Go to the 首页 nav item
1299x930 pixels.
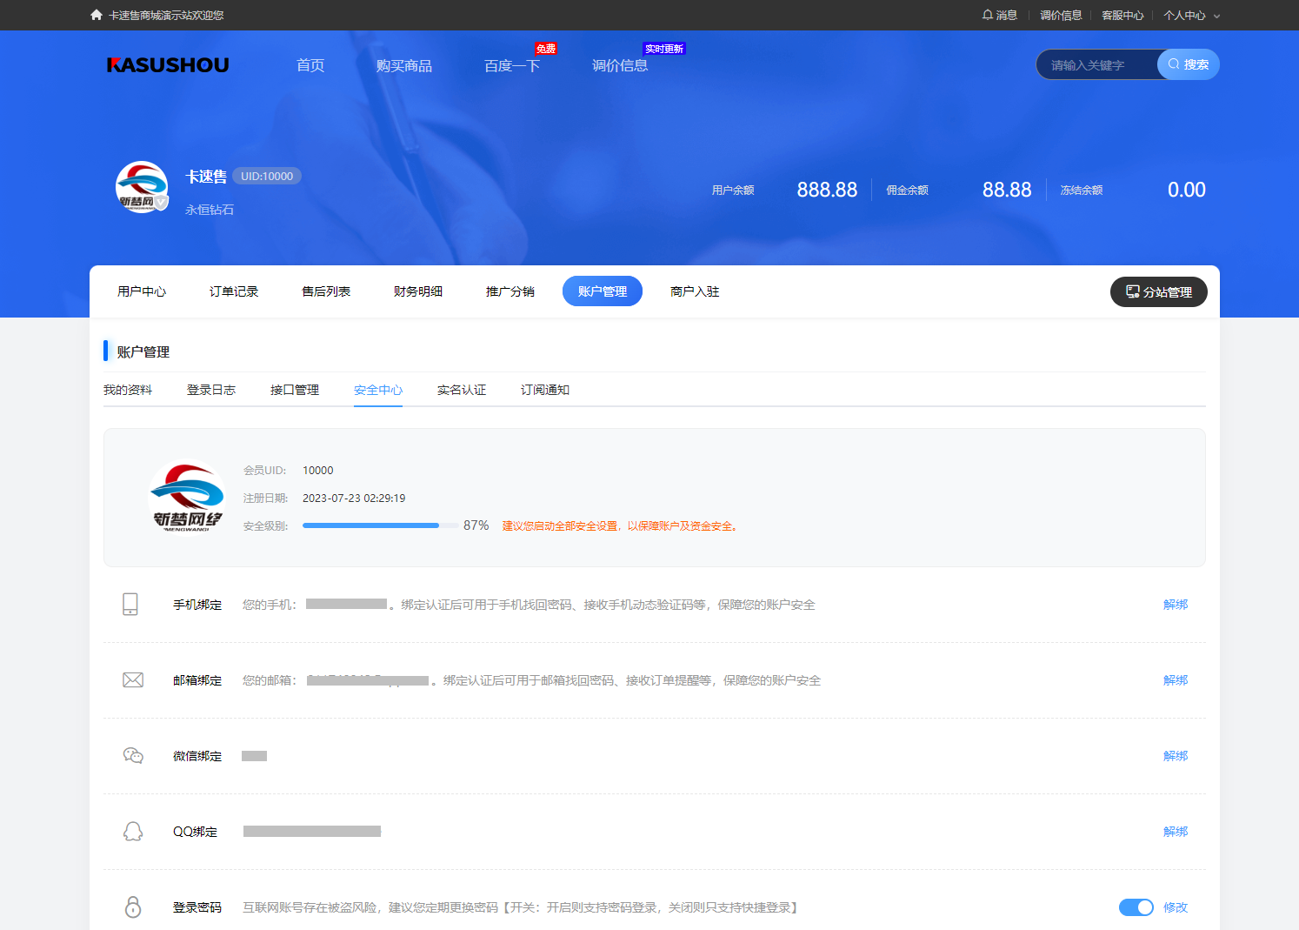(310, 65)
